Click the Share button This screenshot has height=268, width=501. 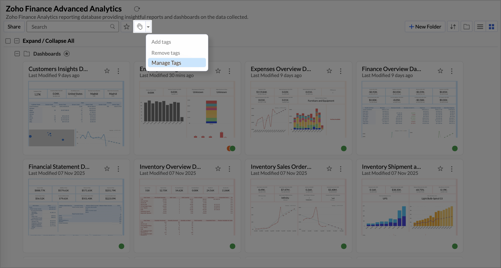coord(14,27)
